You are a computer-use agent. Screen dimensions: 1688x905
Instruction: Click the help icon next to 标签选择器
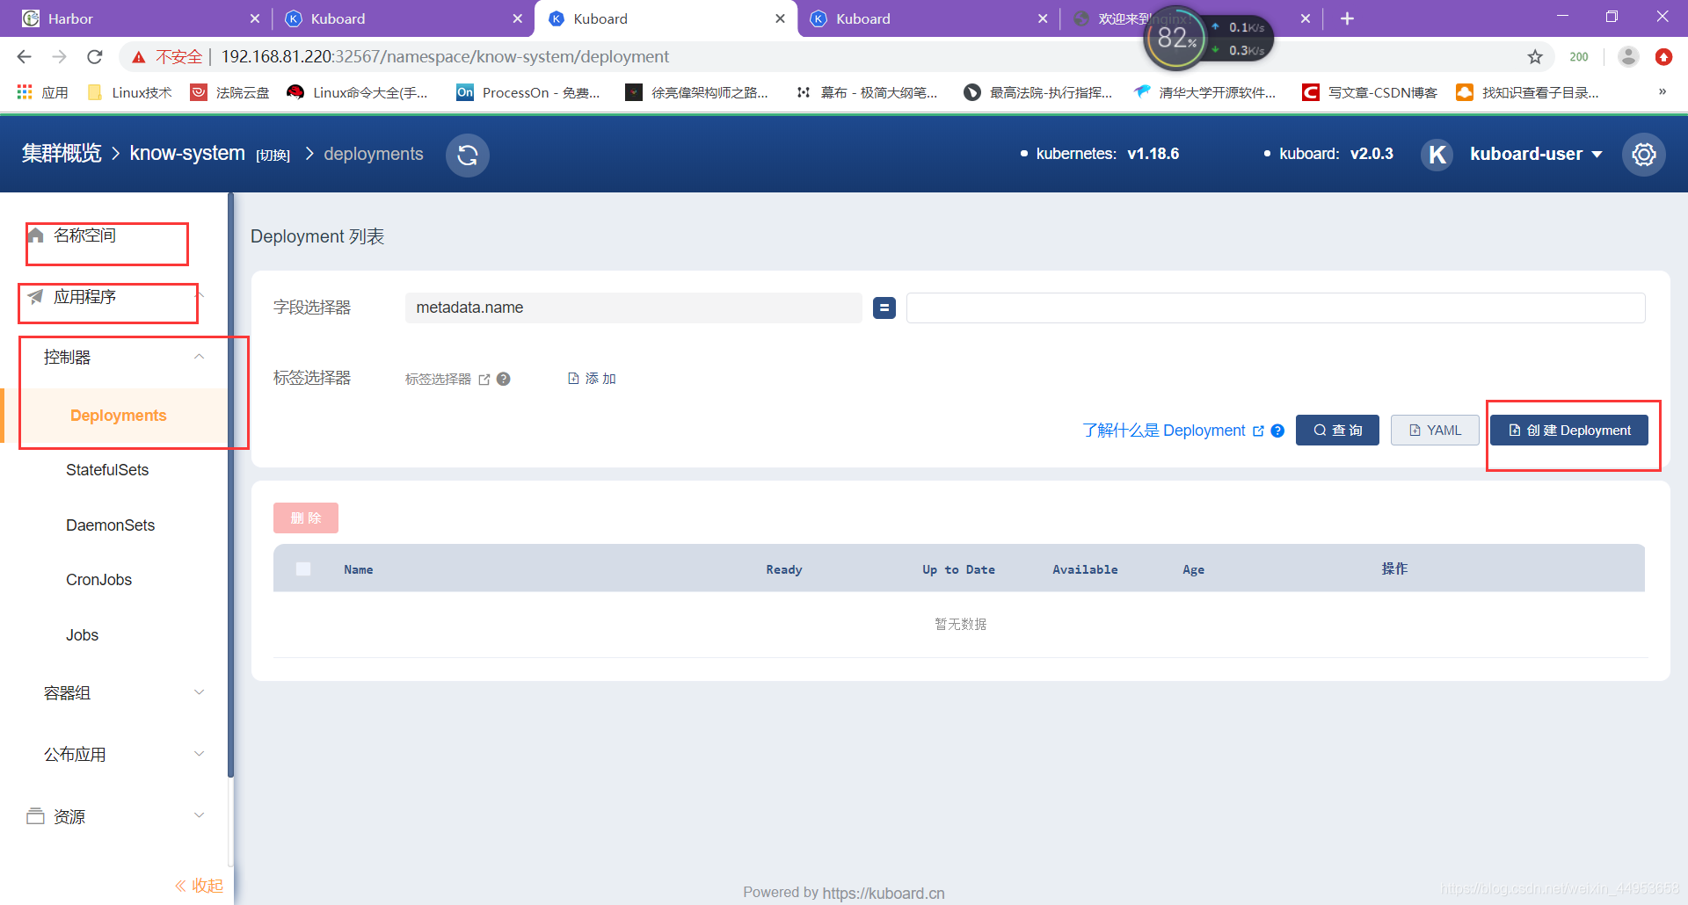click(504, 379)
